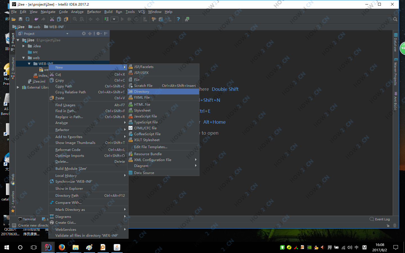Click the Collapse All icon in Project panel
The width and height of the screenshot is (405, 253).
click(90, 33)
